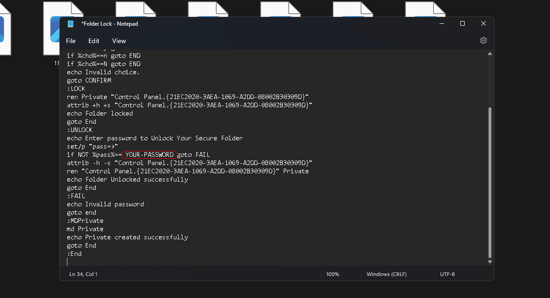Close the Folder Lock Notepad window
Viewport: 550px width, 298px height.
click(x=483, y=24)
